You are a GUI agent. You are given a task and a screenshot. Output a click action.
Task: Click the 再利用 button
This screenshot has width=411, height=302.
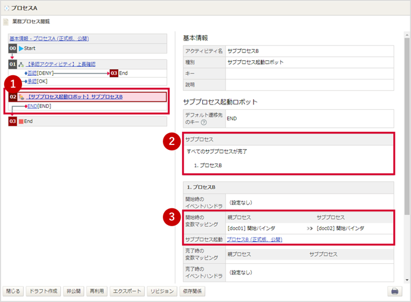(97, 291)
